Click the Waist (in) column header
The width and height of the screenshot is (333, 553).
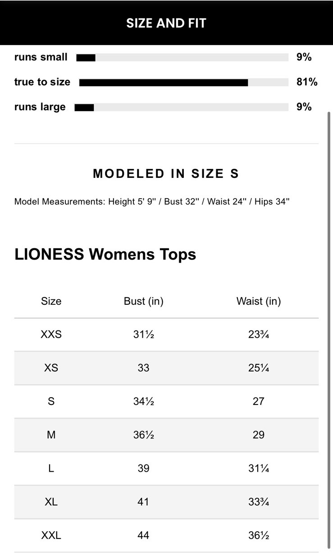coord(258,301)
